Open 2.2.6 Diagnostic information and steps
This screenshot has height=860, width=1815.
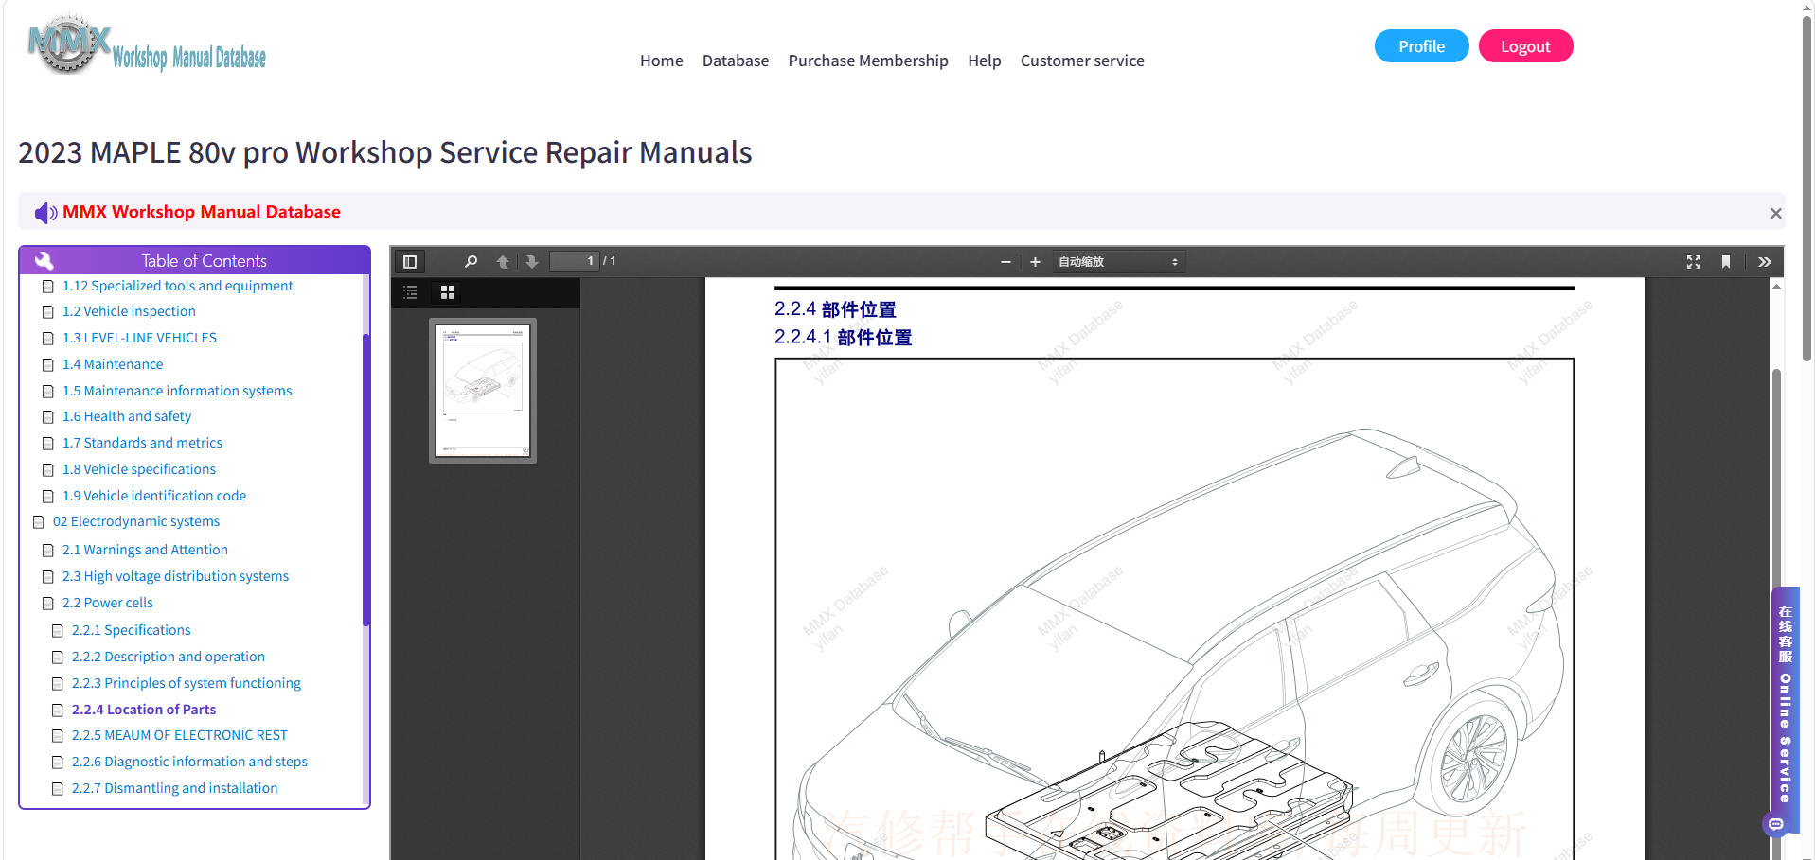point(189,762)
